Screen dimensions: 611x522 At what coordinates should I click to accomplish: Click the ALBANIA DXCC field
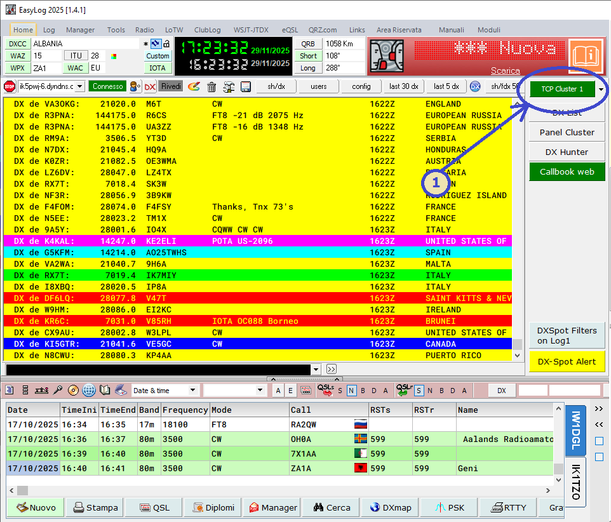tap(85, 44)
